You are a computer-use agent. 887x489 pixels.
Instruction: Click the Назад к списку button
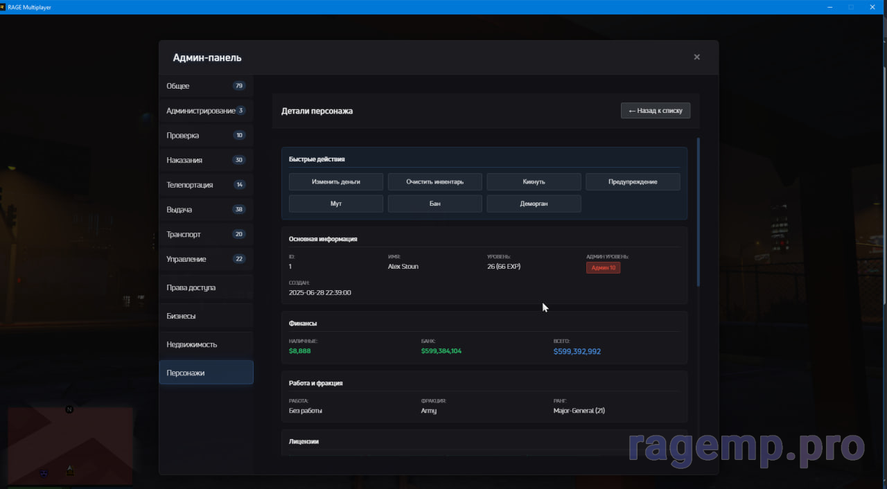point(655,111)
